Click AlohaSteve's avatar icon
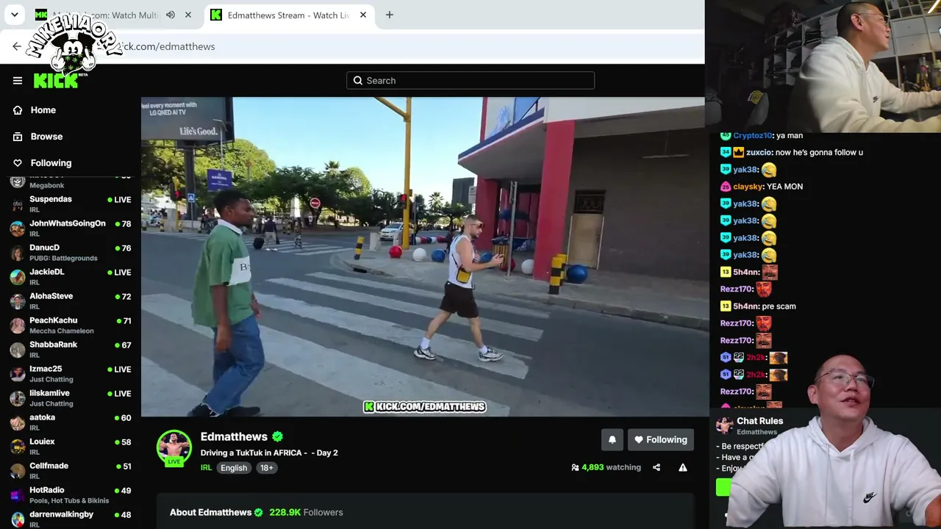Viewport: 941px width, 529px height. tap(18, 301)
